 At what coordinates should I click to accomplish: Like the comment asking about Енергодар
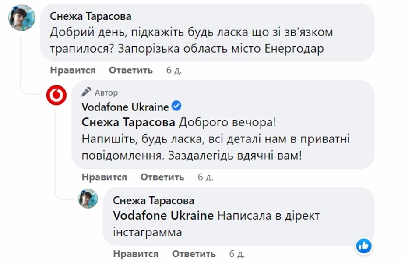73,70
